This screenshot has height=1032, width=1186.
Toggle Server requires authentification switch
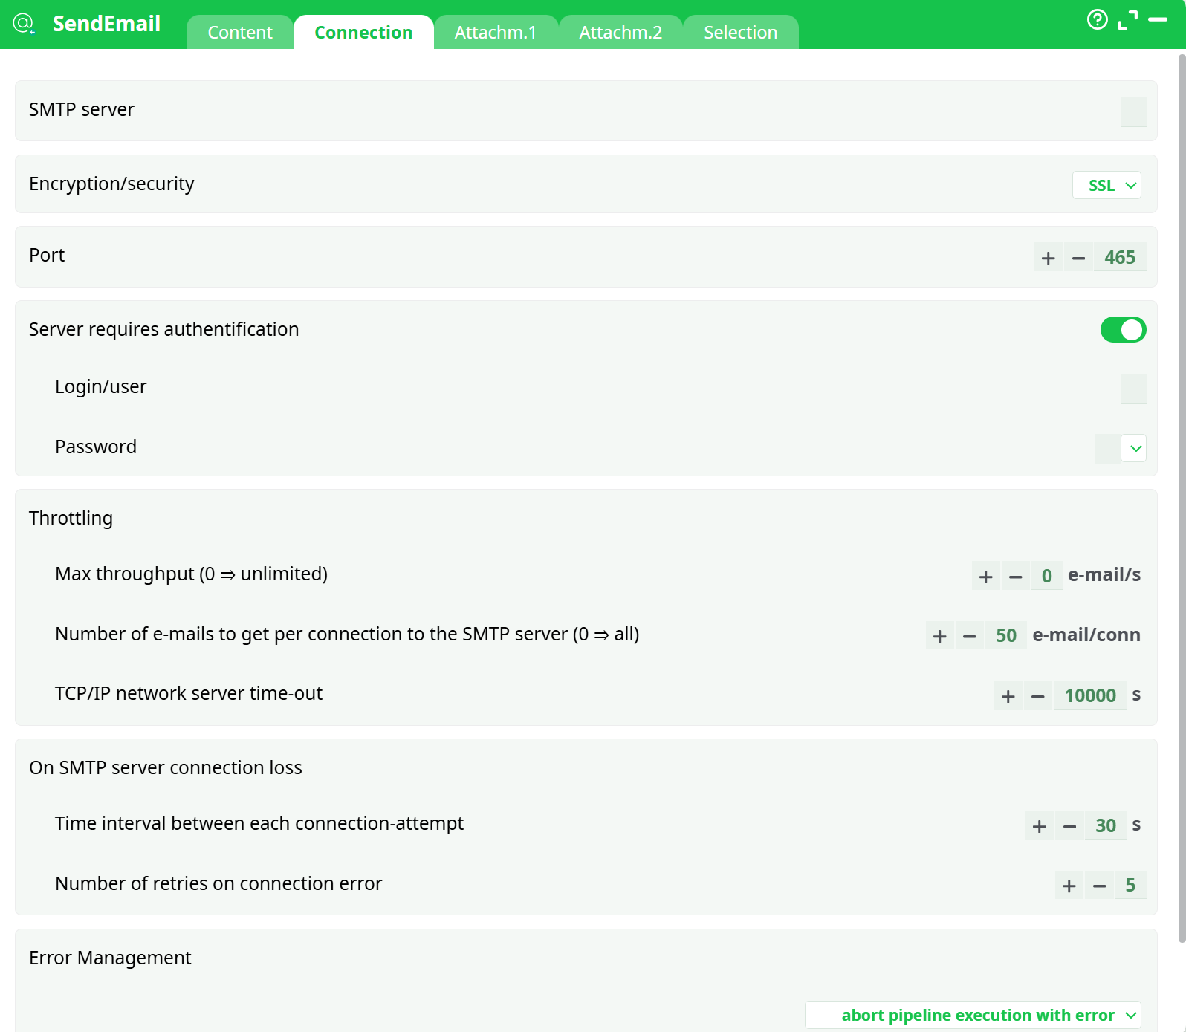[1122, 330]
